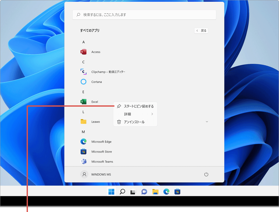This screenshot has height=212, width=279.
Task: Launch Clipchamp video editor icon
Action: (83, 72)
